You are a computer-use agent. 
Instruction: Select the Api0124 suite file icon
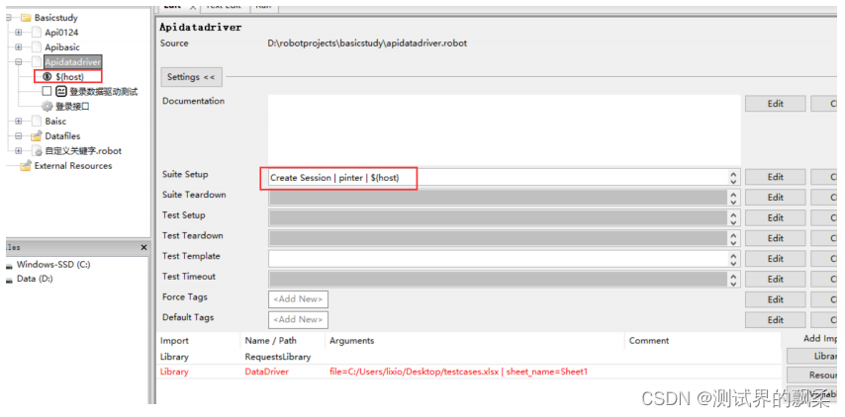coord(37,33)
